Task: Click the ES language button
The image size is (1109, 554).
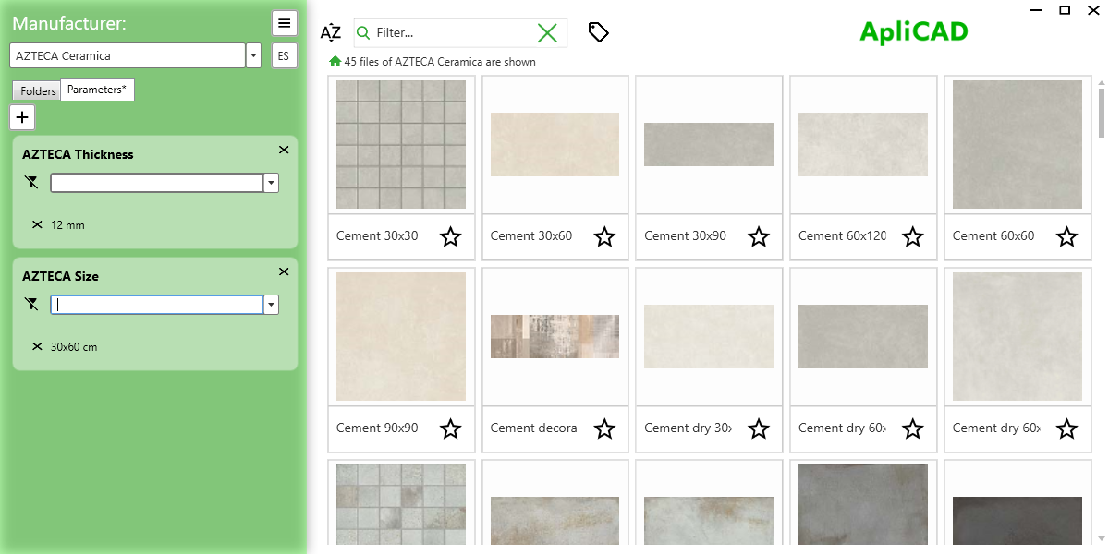Action: 283,55
